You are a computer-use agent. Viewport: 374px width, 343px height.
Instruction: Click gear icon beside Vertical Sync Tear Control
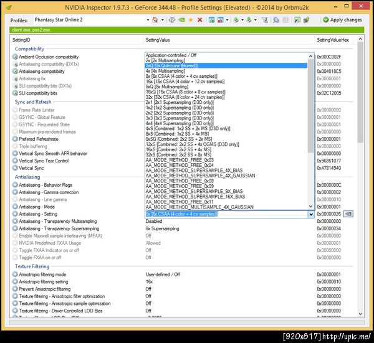(15, 161)
